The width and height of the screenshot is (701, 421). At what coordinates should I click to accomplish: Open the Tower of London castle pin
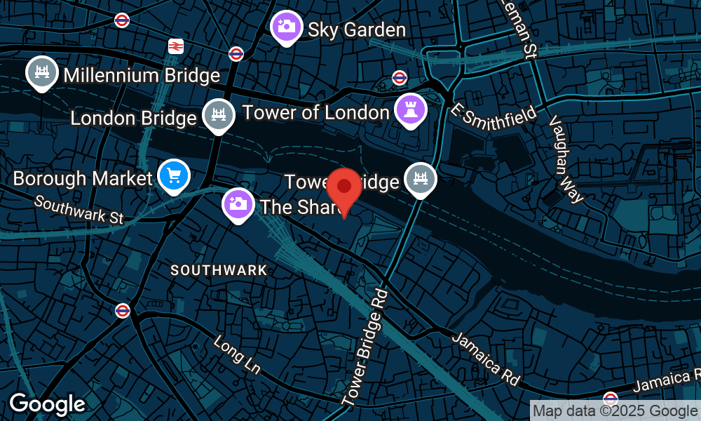pyautogui.click(x=410, y=111)
